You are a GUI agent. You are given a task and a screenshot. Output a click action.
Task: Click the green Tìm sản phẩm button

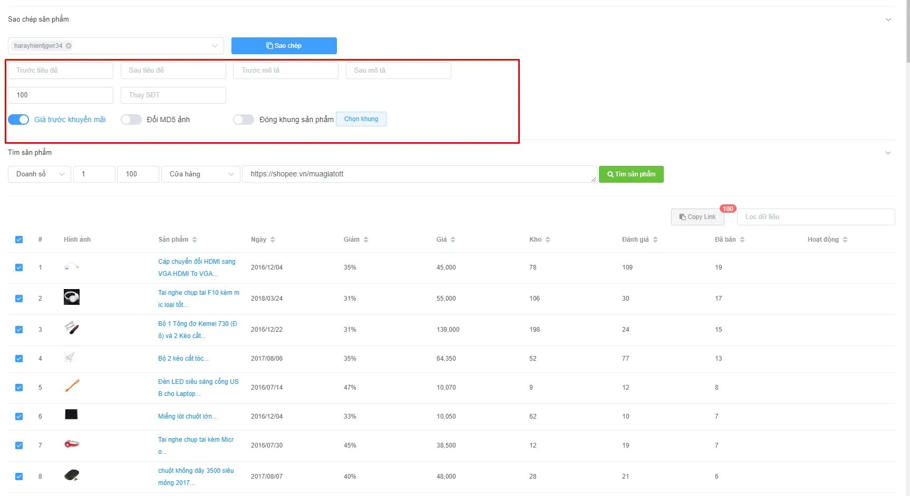(x=631, y=174)
